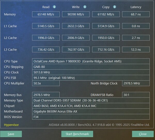Click the BIOS Version value F34

click(x=91, y=117)
